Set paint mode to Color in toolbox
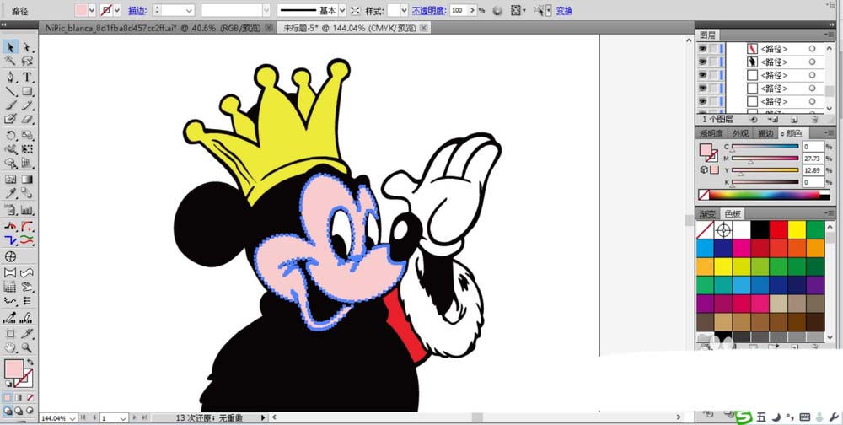Screen dimensions: 843x425 (x=8, y=397)
